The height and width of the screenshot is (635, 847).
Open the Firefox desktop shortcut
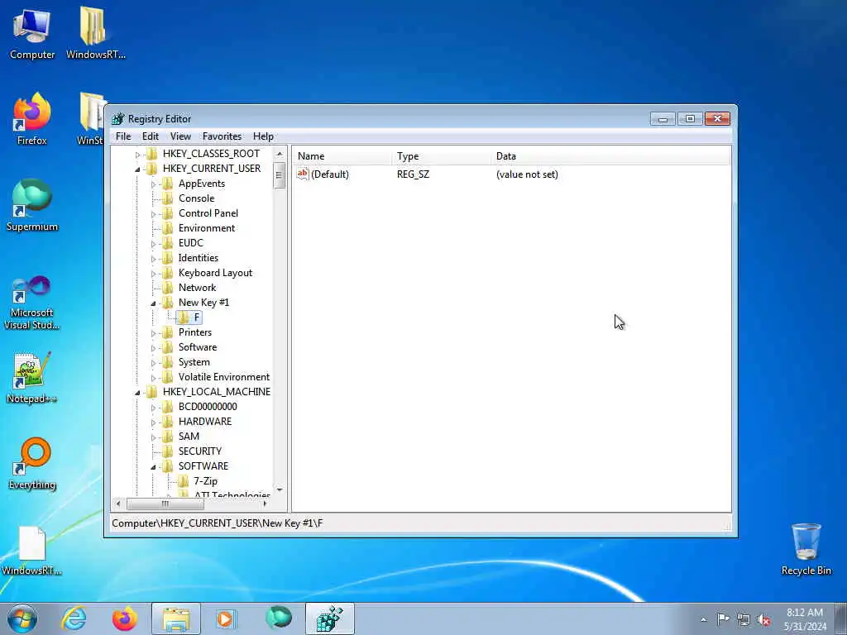pyautogui.click(x=32, y=119)
